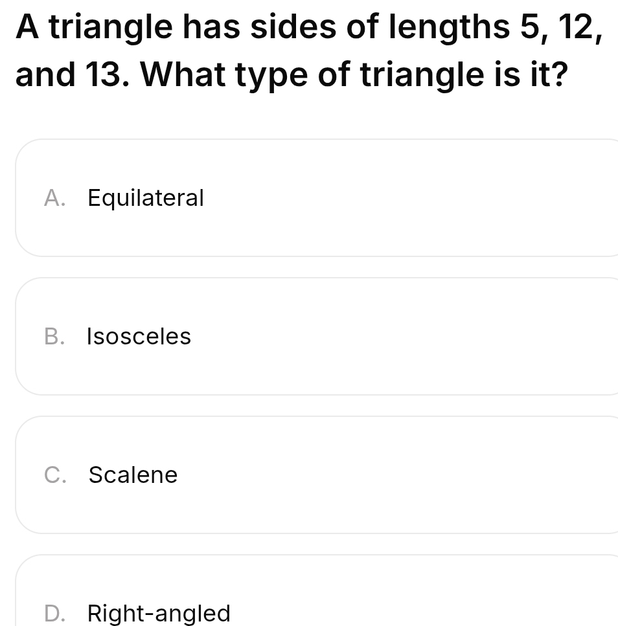Click the word Scalene
The image size is (618, 626).
133,475
